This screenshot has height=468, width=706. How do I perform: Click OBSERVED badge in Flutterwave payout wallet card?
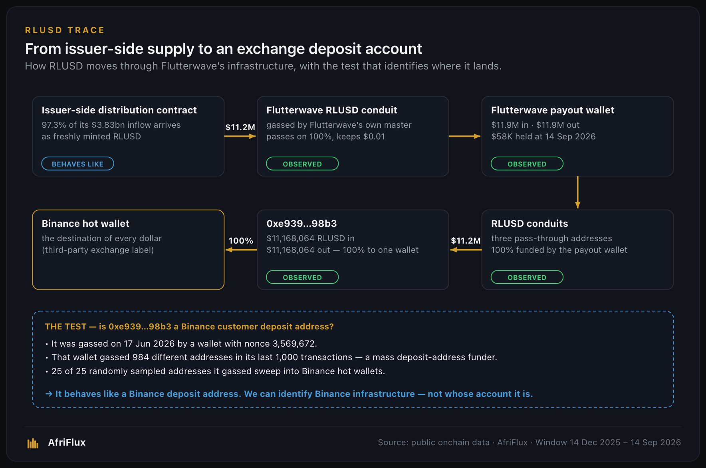tap(527, 164)
